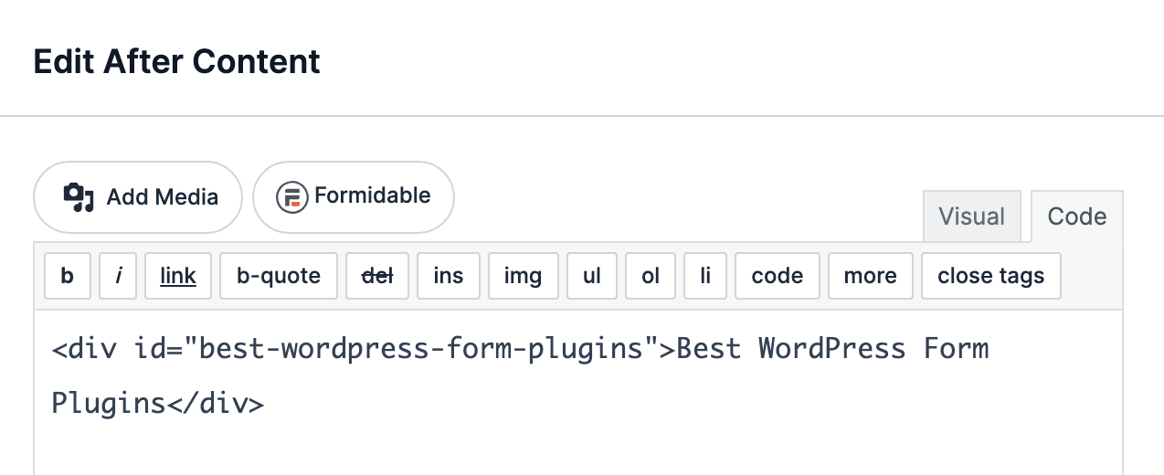Insert ordered list with ol button
1164x475 pixels.
(x=651, y=276)
